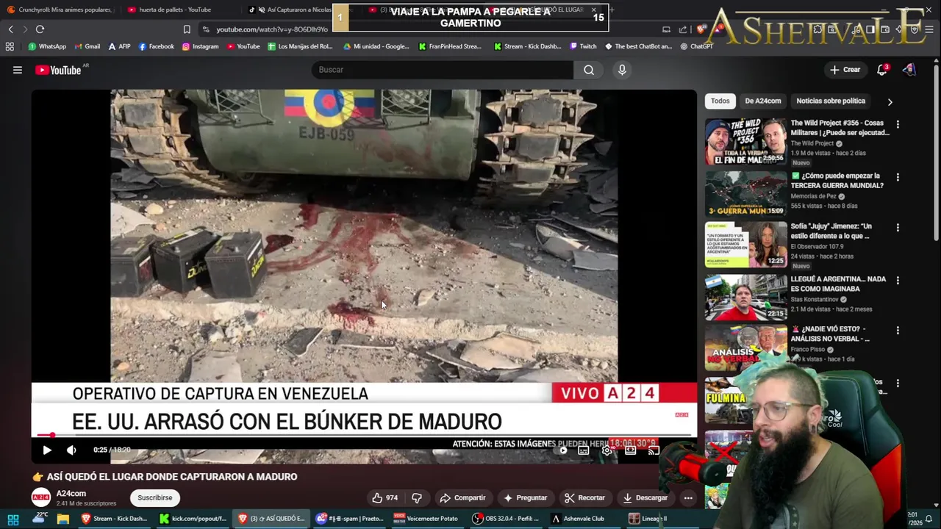Open the Twitch bookmark
The height and width of the screenshot is (529, 941).
coord(584,46)
